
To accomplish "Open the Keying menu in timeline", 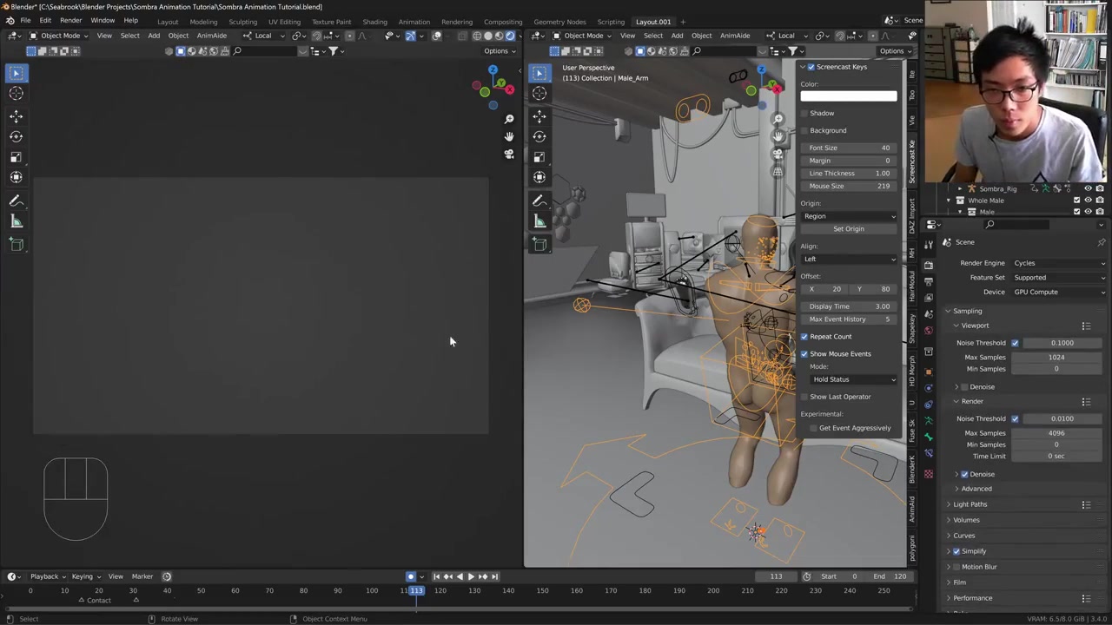I will pos(83,576).
